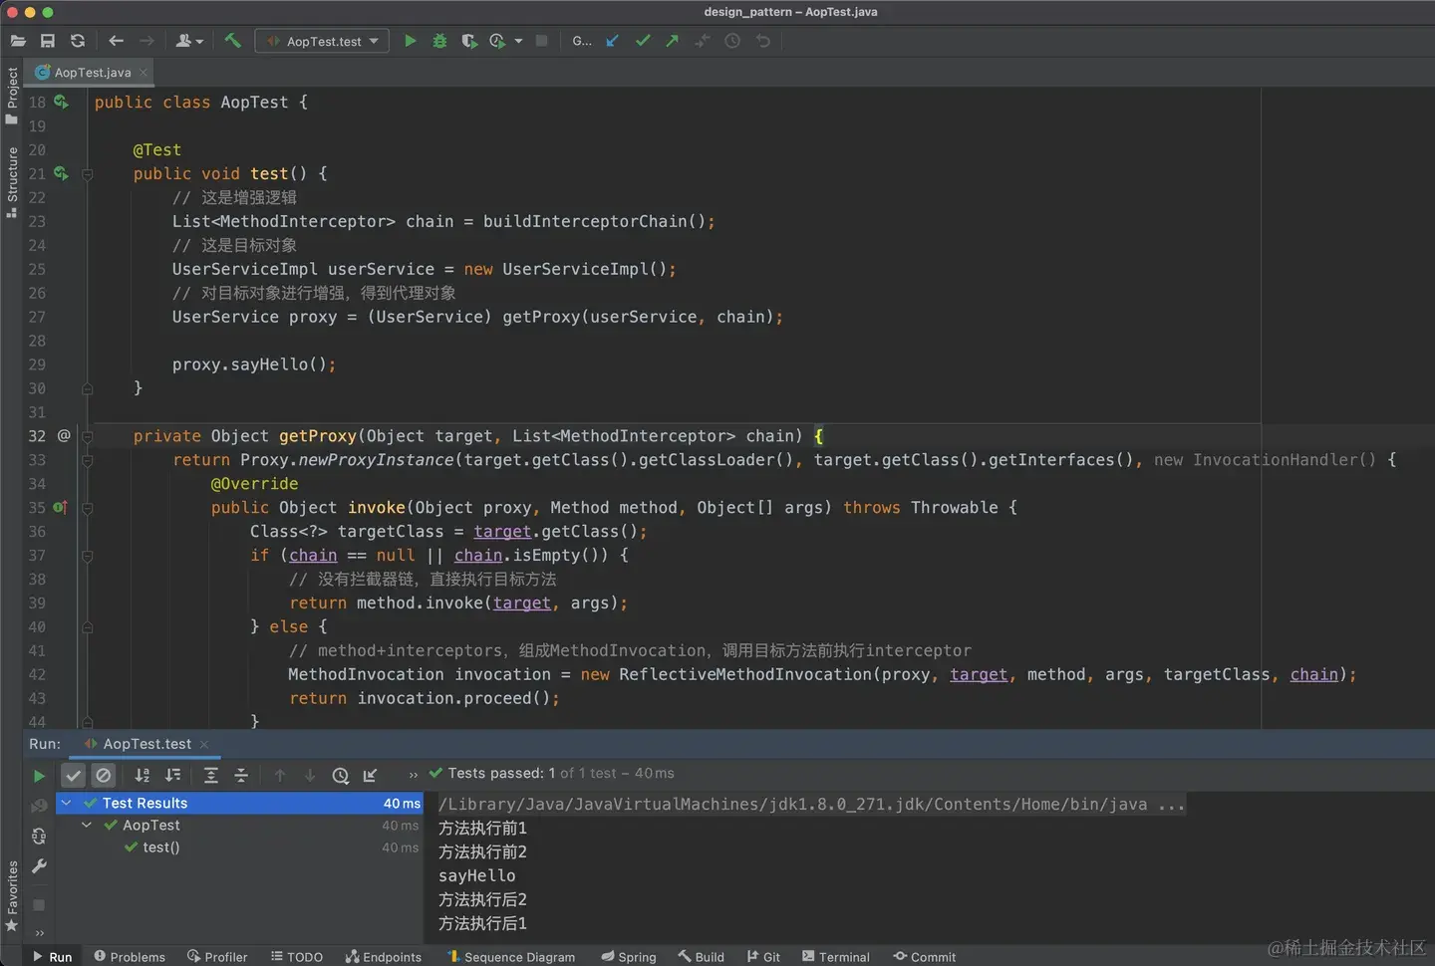Click the 'Tests passed: 1' status text
This screenshot has height=966, width=1435.
click(x=502, y=774)
